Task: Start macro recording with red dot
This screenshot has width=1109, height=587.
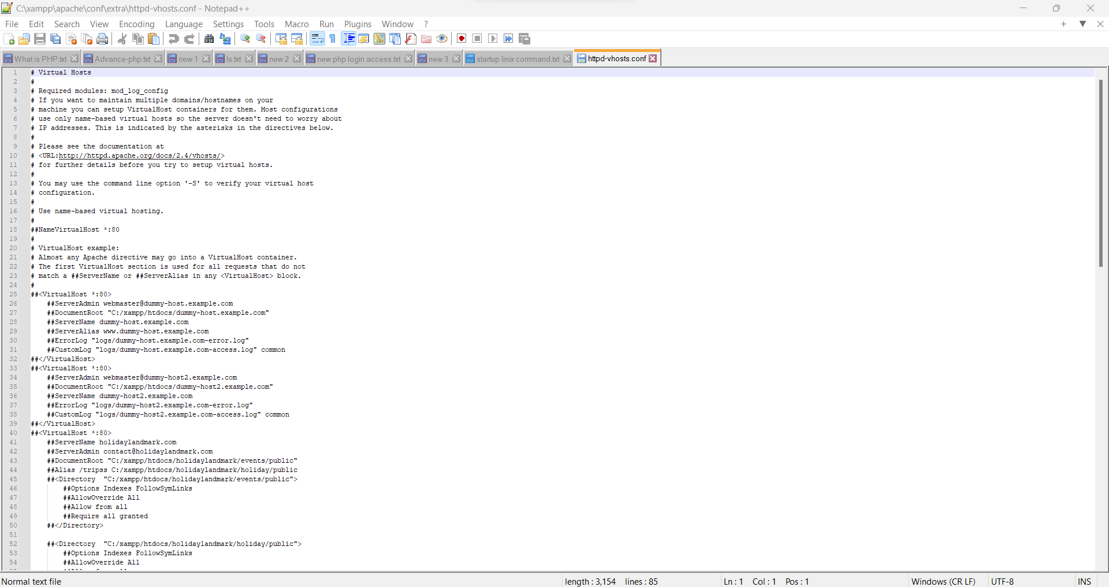Action: pyautogui.click(x=462, y=39)
